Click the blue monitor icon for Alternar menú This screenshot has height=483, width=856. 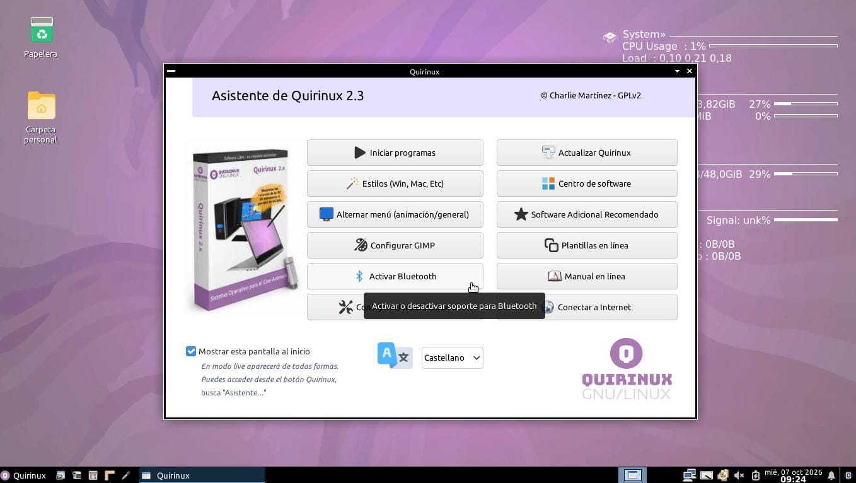tap(326, 214)
